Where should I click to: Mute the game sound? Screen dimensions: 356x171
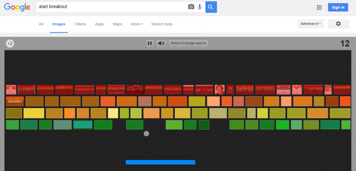(x=161, y=43)
